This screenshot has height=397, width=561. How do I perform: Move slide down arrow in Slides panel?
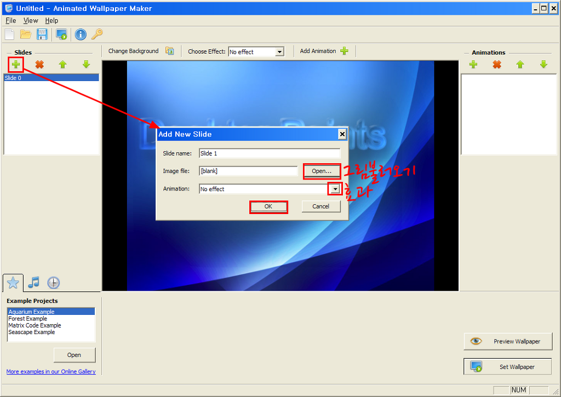click(86, 65)
